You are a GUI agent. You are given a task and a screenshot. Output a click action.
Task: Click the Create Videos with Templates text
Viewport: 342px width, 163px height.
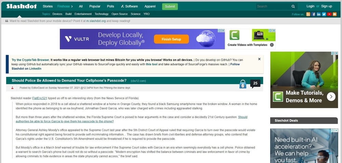pyautogui.click(x=247, y=45)
